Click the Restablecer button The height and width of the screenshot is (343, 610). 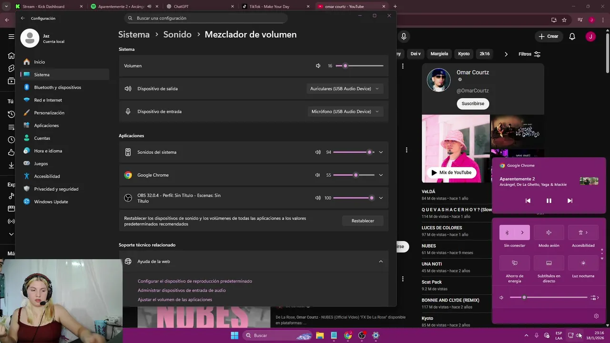click(x=363, y=221)
